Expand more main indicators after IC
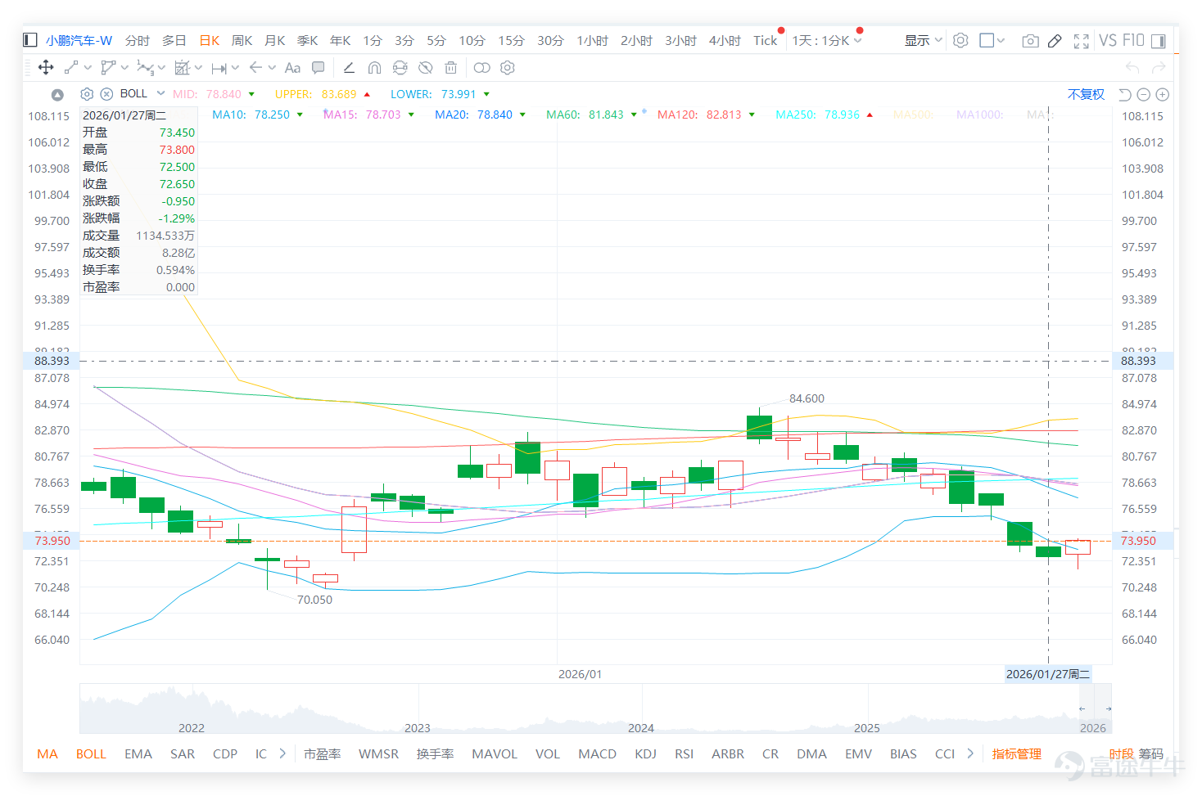 pos(282,753)
